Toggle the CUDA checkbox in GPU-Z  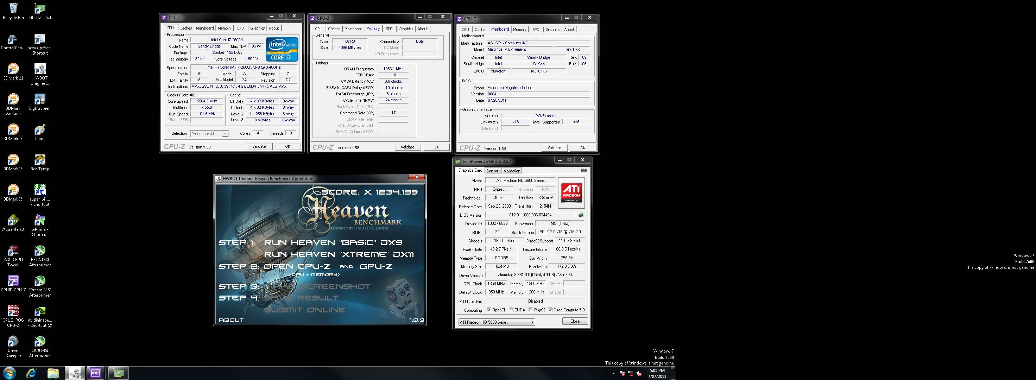click(x=511, y=310)
